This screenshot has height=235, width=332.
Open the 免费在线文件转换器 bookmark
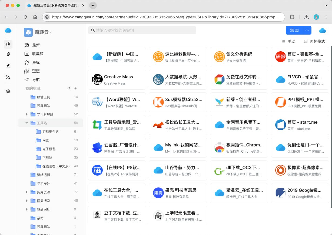point(239,79)
